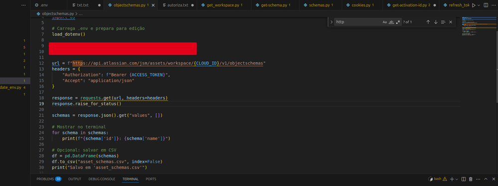This screenshot has height=186, width=498.
Task: Click the gear icon on .env tab
Action: [x=36, y=5]
